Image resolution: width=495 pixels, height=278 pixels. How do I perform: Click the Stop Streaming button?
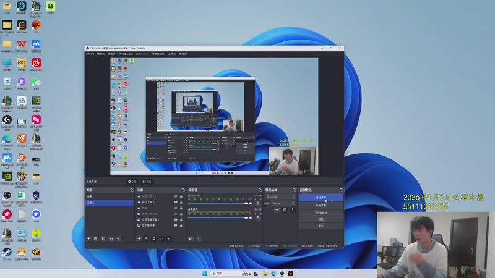coord(321,198)
